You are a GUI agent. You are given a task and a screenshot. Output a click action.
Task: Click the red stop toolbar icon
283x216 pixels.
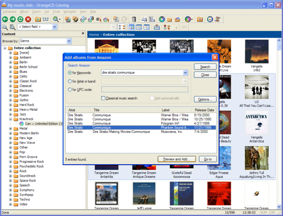(28, 19)
